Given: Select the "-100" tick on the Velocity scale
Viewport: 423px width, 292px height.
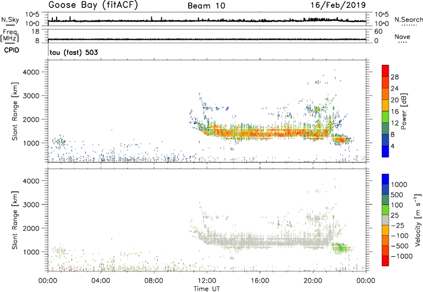Looking at the screenshot, I should pyautogui.click(x=400, y=236).
